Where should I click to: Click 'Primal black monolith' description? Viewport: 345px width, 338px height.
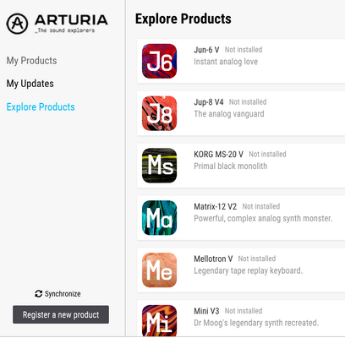coord(231,166)
